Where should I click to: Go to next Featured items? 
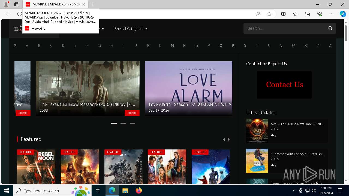tap(229, 139)
